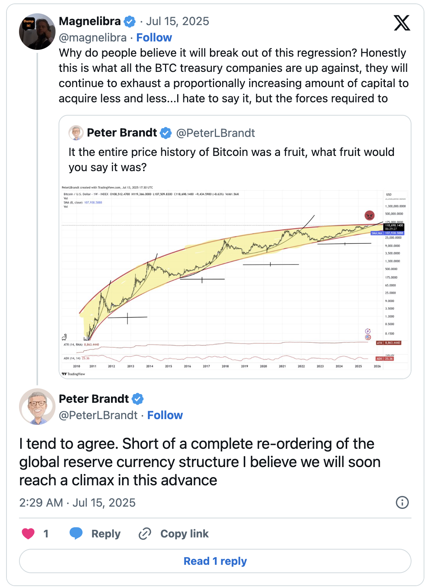
Task: Click Magnelibra's verified badge
Action: pyautogui.click(x=130, y=22)
